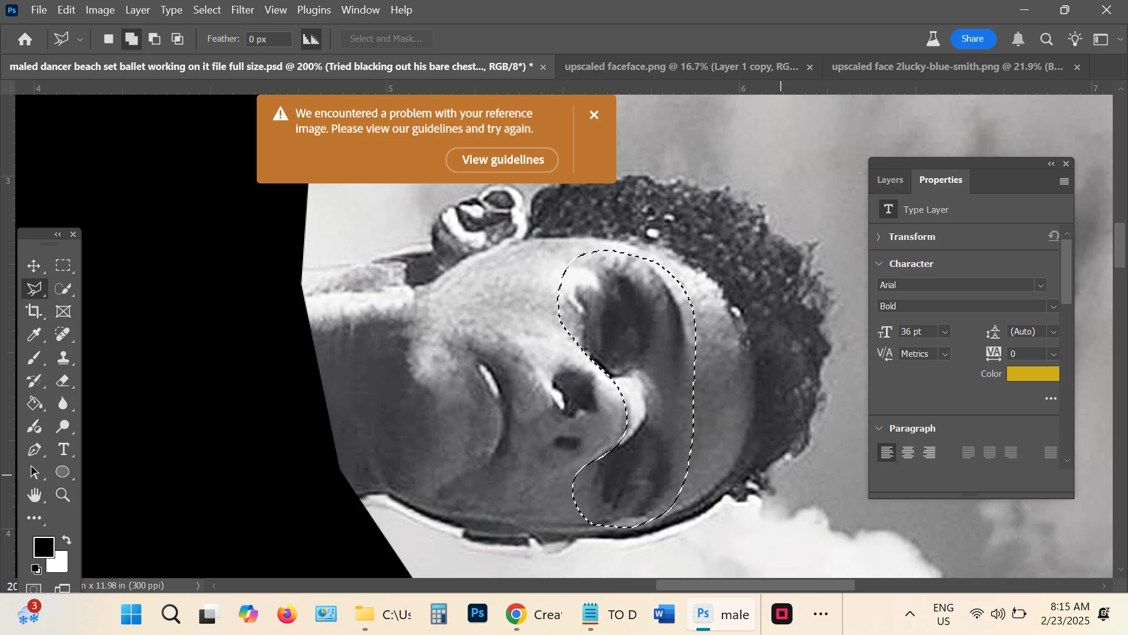The width and height of the screenshot is (1128, 635).
Task: Select the Paint Bucket tool
Action: (33, 404)
